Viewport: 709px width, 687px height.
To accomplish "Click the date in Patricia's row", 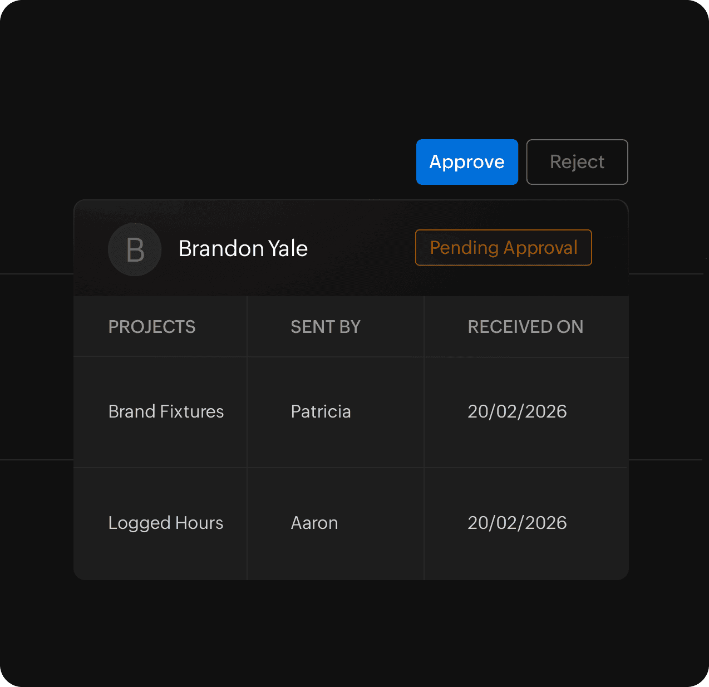I will pos(517,411).
